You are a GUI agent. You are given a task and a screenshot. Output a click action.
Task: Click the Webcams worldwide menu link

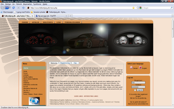30,85
